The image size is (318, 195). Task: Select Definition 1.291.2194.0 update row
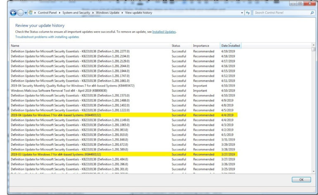pos(124,56)
